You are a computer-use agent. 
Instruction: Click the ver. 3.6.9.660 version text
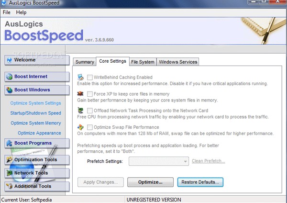coord(99,40)
